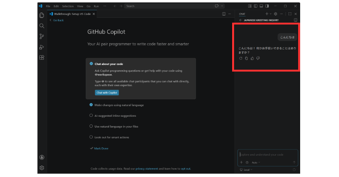Mark the response as helpful thumbs up
Viewport: 339px width, 177px height.
(252, 58)
